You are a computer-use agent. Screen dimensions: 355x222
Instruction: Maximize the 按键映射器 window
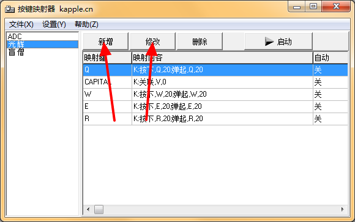click(313, 6)
